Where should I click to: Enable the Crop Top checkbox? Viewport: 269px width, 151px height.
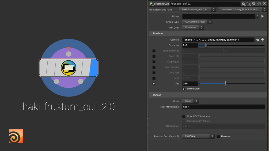click(154, 73)
